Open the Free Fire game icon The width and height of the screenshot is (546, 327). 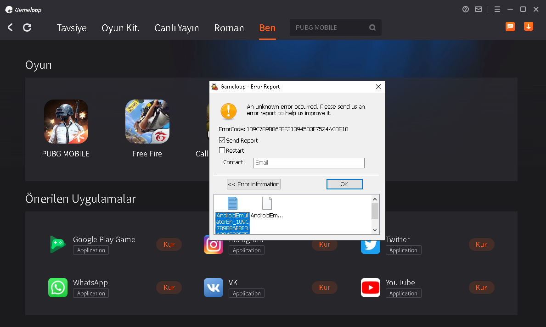147,122
